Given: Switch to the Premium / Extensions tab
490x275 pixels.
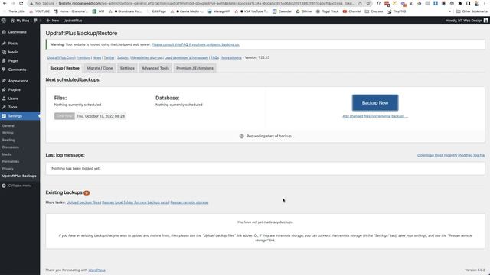Looking at the screenshot, I should point(194,68).
